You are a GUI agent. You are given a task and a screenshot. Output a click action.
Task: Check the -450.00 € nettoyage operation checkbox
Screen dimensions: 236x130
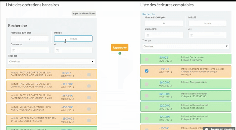point(89,109)
